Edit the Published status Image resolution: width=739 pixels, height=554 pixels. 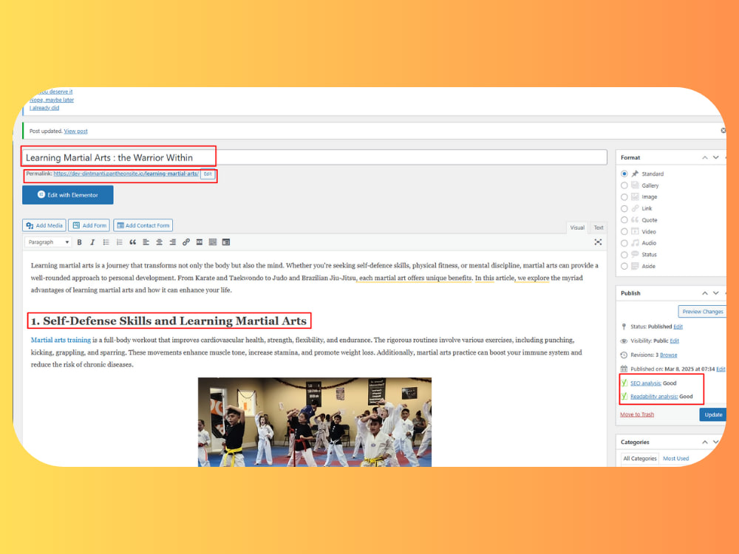(678, 326)
